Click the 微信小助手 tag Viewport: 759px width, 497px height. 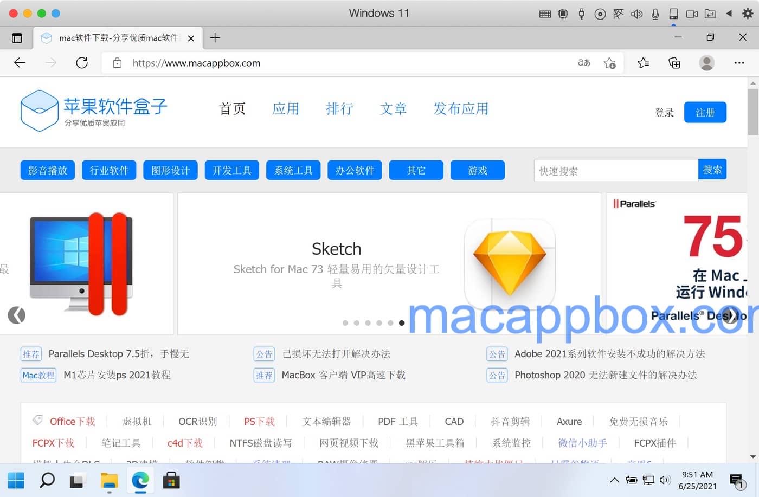pyautogui.click(x=583, y=443)
